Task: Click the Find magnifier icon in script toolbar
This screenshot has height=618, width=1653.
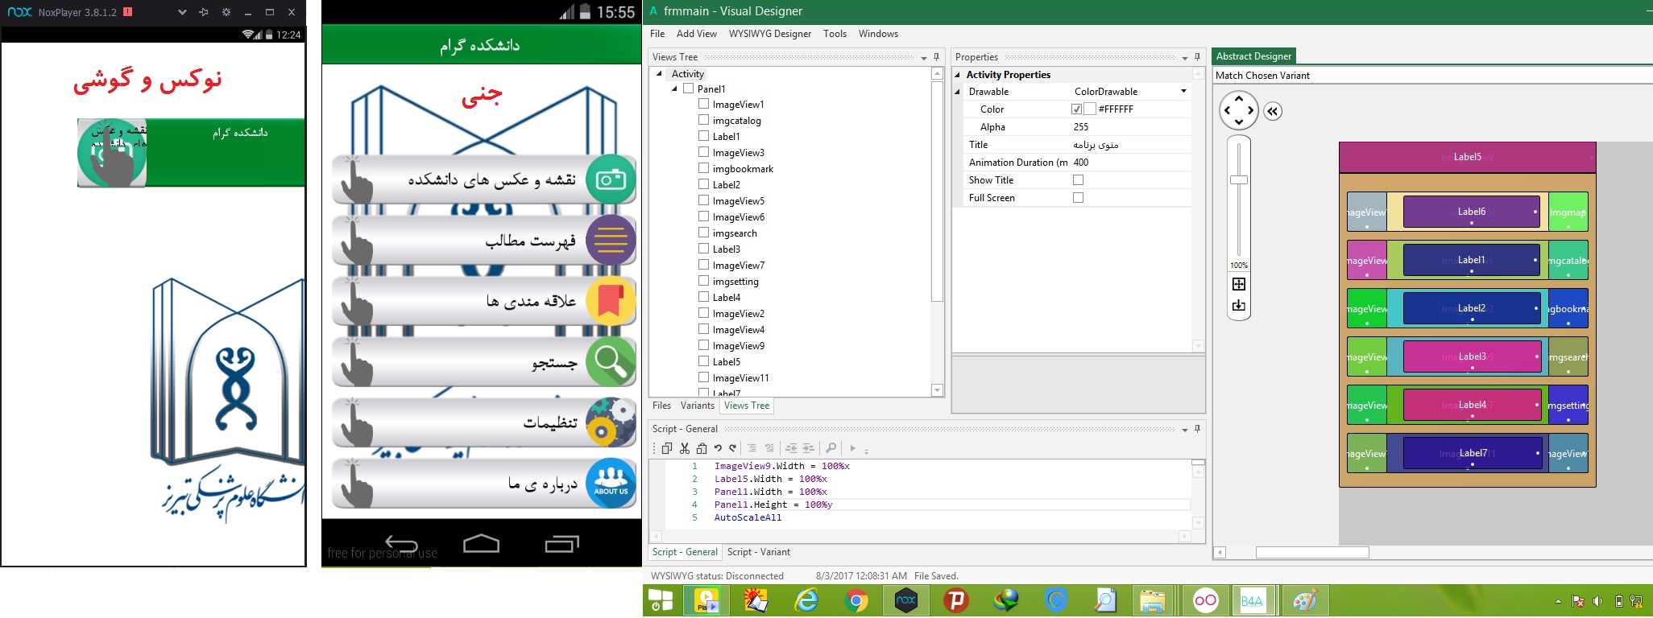Action: [831, 447]
